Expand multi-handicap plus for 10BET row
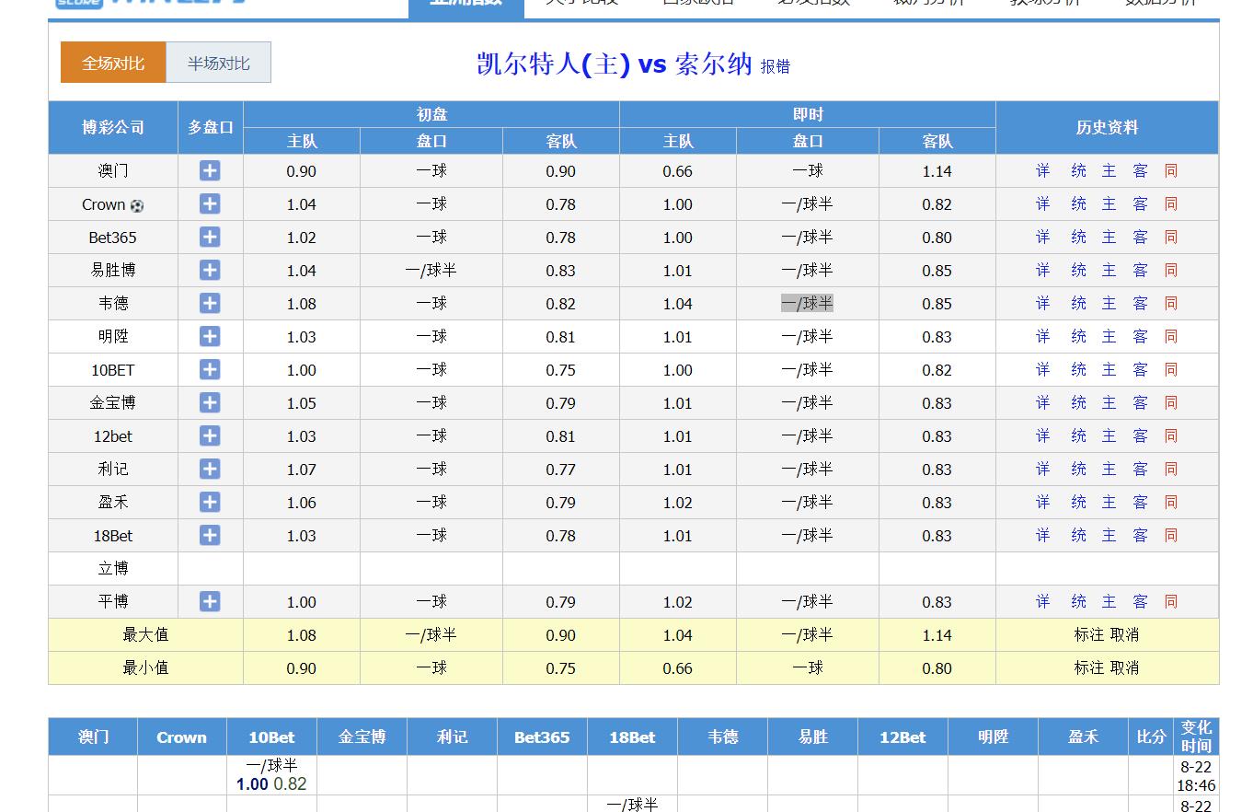The image size is (1253, 812). point(210,369)
